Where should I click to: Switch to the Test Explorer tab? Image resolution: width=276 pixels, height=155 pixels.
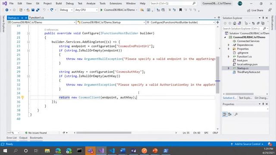[x=245, y=98]
